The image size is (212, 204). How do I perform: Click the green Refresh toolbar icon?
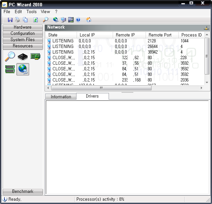coord(35,20)
